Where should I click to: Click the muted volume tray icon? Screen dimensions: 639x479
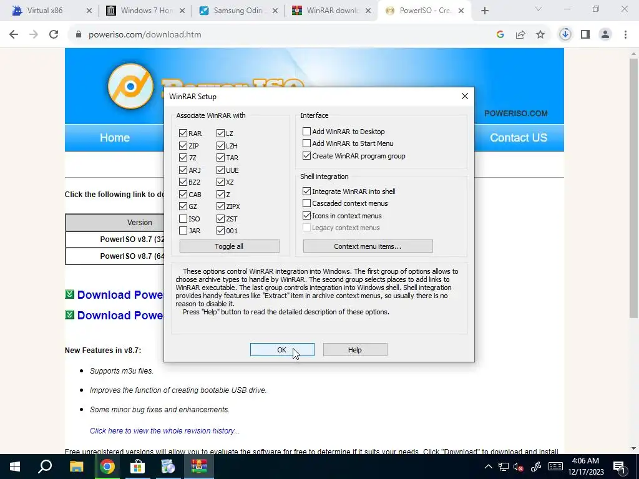click(519, 467)
